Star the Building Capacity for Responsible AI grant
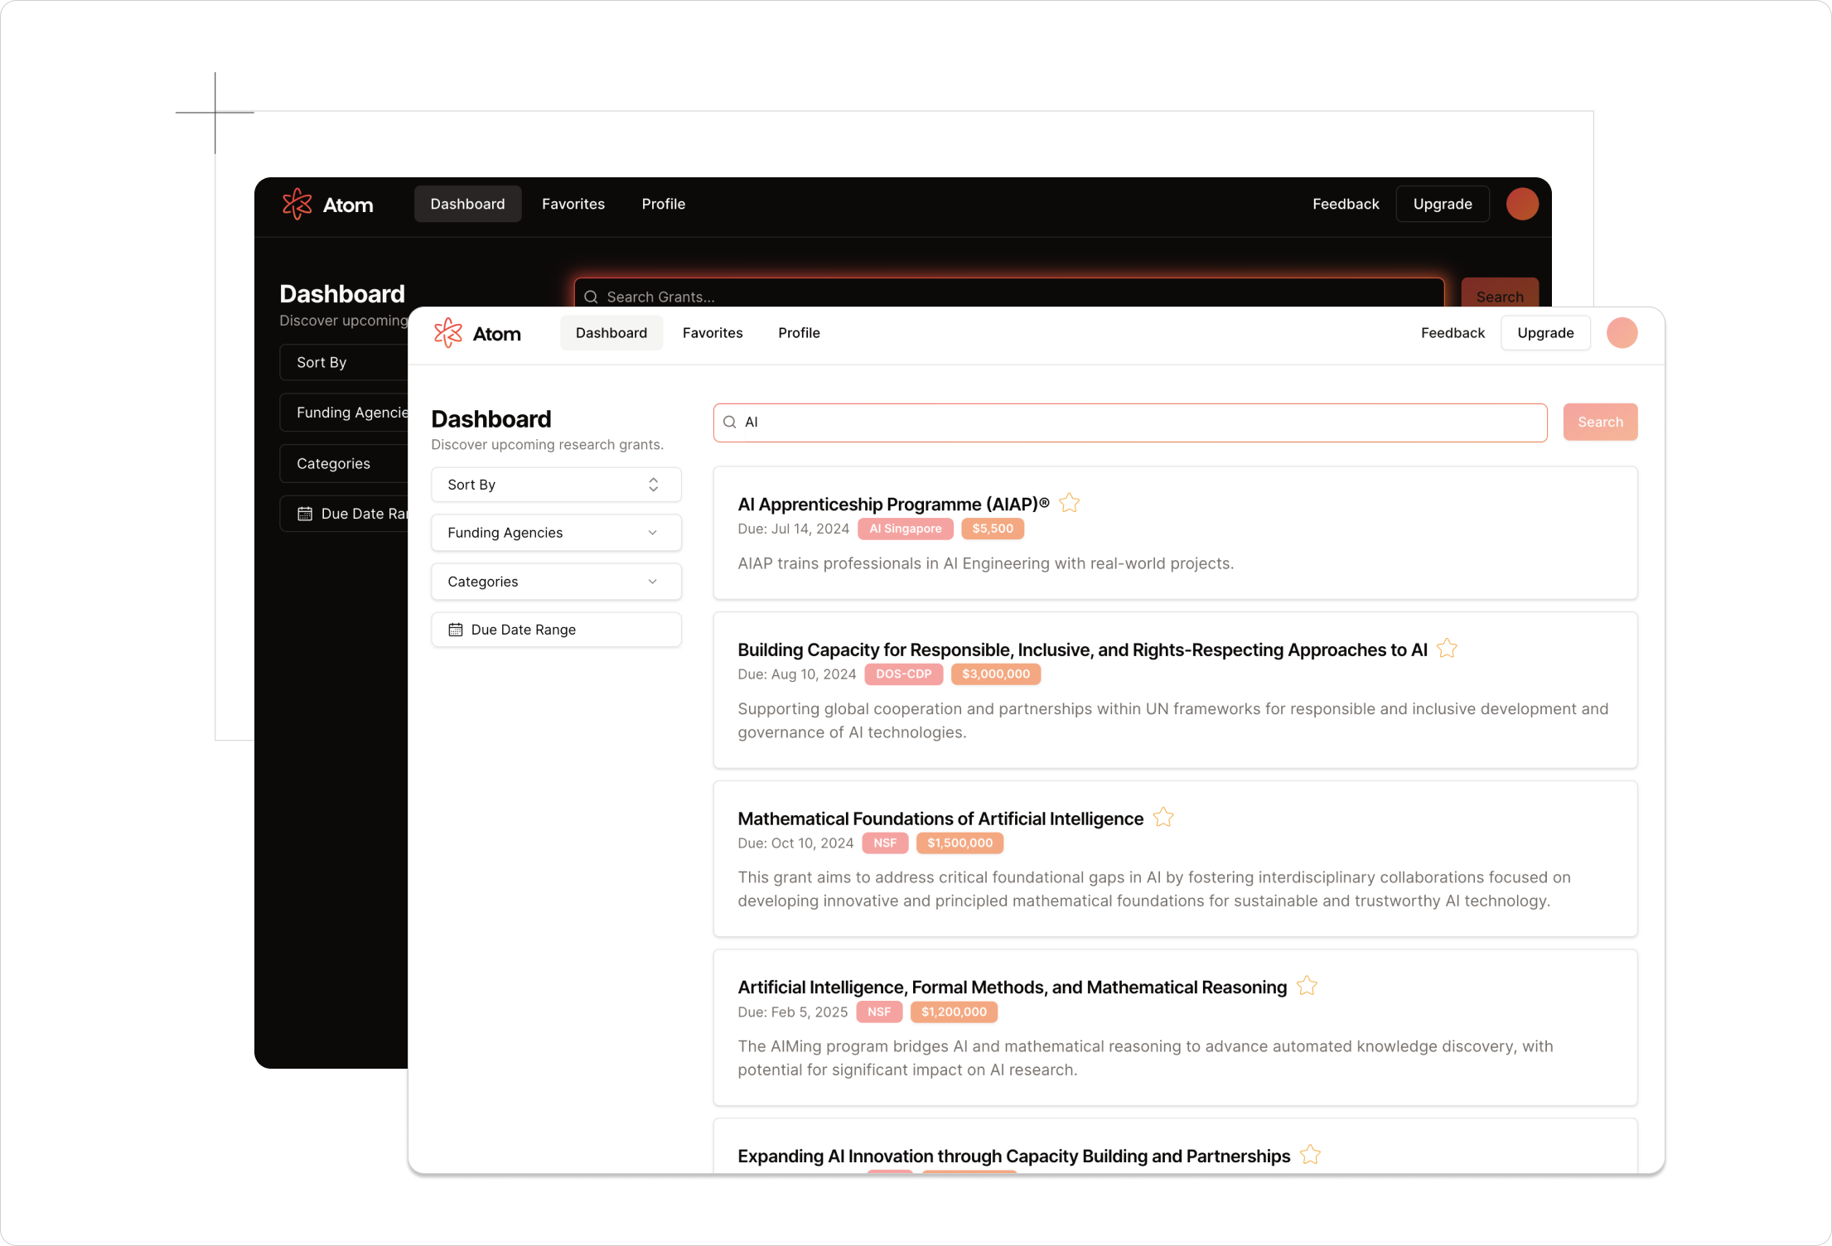1832x1246 pixels. [x=1447, y=648]
